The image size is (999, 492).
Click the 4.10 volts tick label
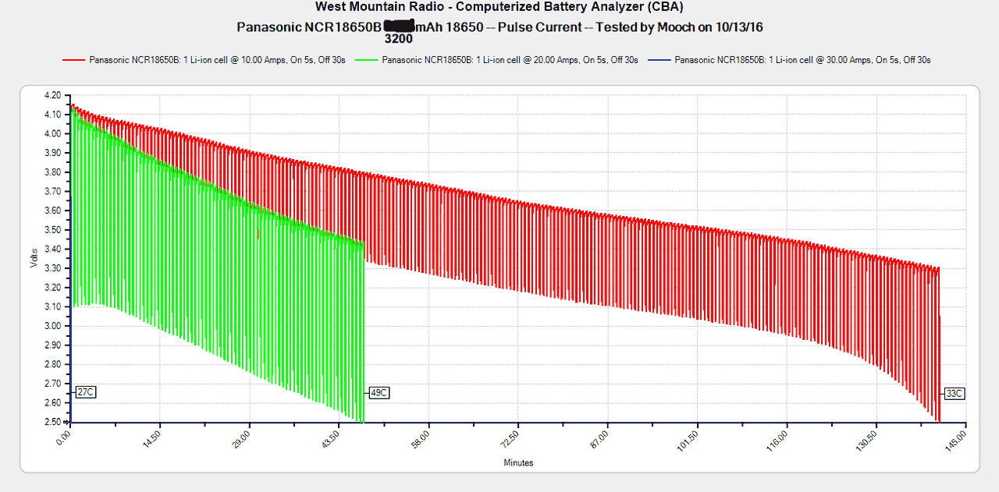coord(53,115)
